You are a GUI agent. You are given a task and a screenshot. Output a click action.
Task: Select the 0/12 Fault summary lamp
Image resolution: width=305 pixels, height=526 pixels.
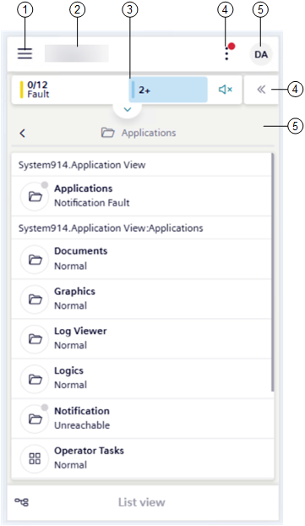click(x=70, y=90)
